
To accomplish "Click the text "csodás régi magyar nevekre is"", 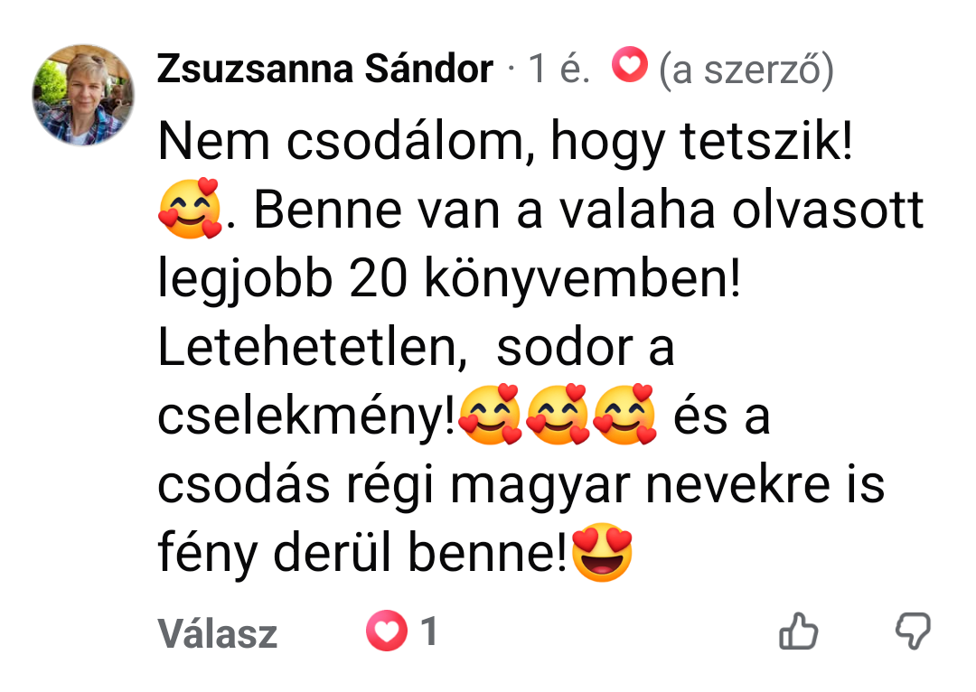I will point(521,486).
